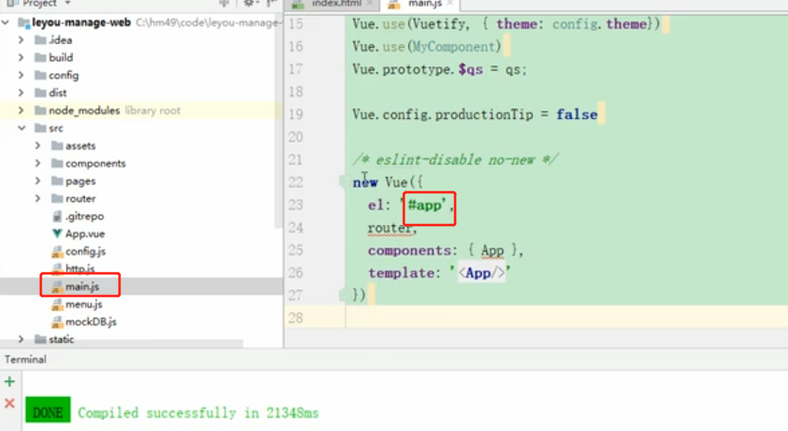
Task: Expand the assets folder arrow
Action: [x=38, y=145]
